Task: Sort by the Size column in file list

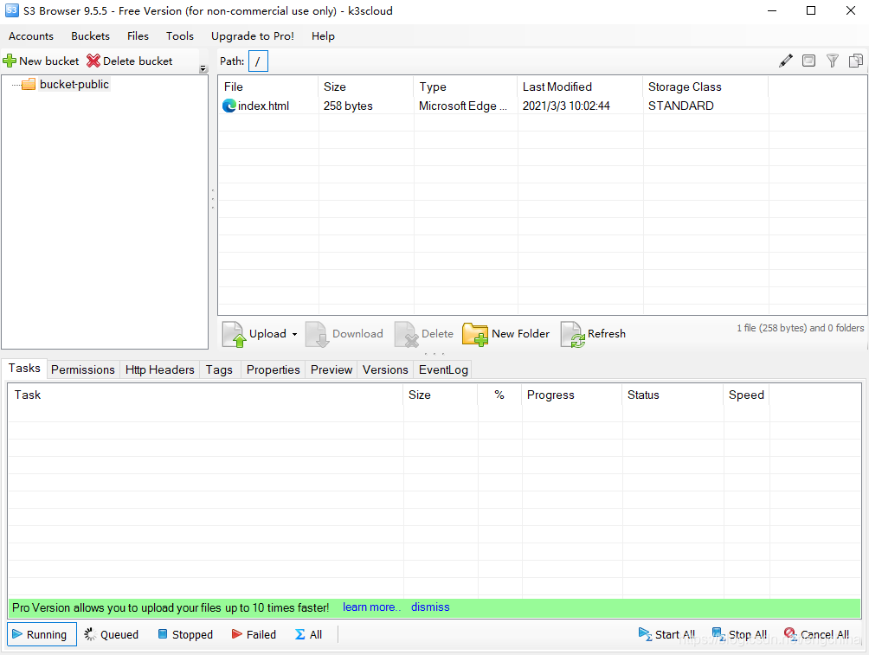Action: [x=366, y=87]
